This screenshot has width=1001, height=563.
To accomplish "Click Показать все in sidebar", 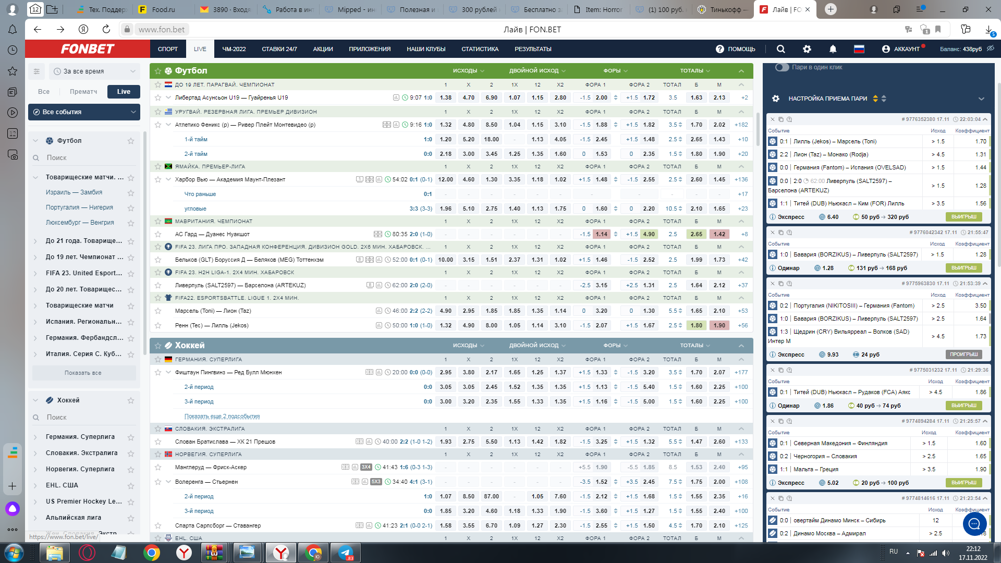I will pos(83,373).
